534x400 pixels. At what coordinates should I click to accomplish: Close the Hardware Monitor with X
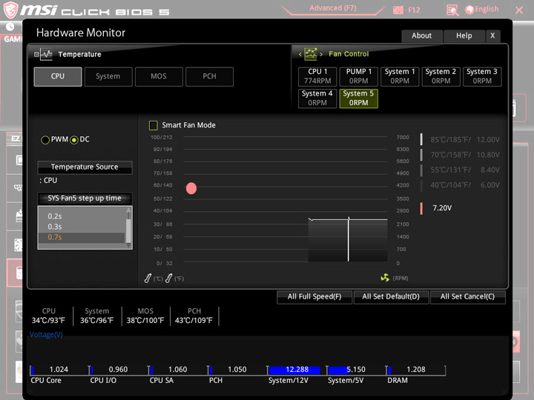coord(492,36)
